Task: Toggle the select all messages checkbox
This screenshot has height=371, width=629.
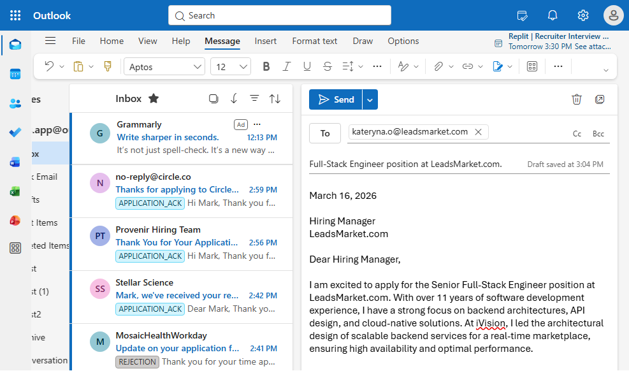Action: point(213,98)
